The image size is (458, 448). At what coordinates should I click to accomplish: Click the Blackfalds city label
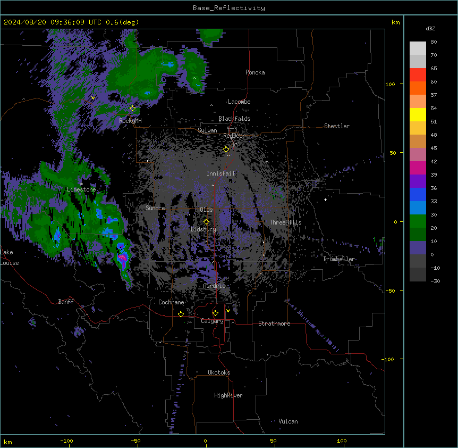(234, 119)
